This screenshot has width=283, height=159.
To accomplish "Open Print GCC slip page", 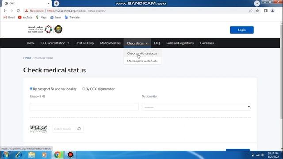I will [84, 43].
